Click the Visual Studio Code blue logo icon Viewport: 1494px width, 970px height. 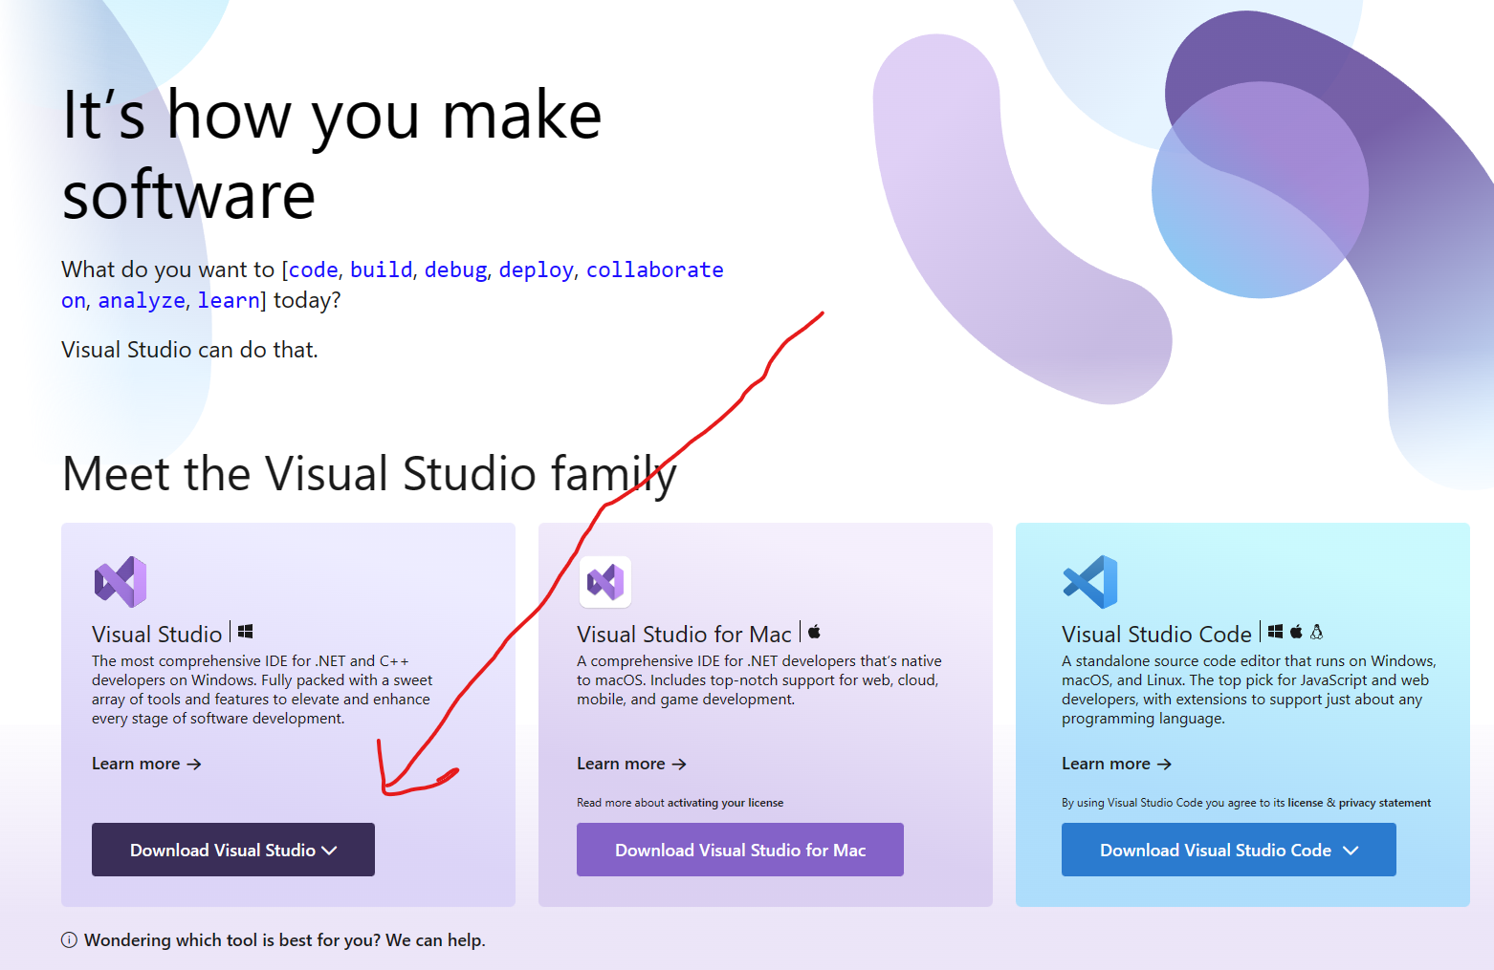click(1090, 581)
